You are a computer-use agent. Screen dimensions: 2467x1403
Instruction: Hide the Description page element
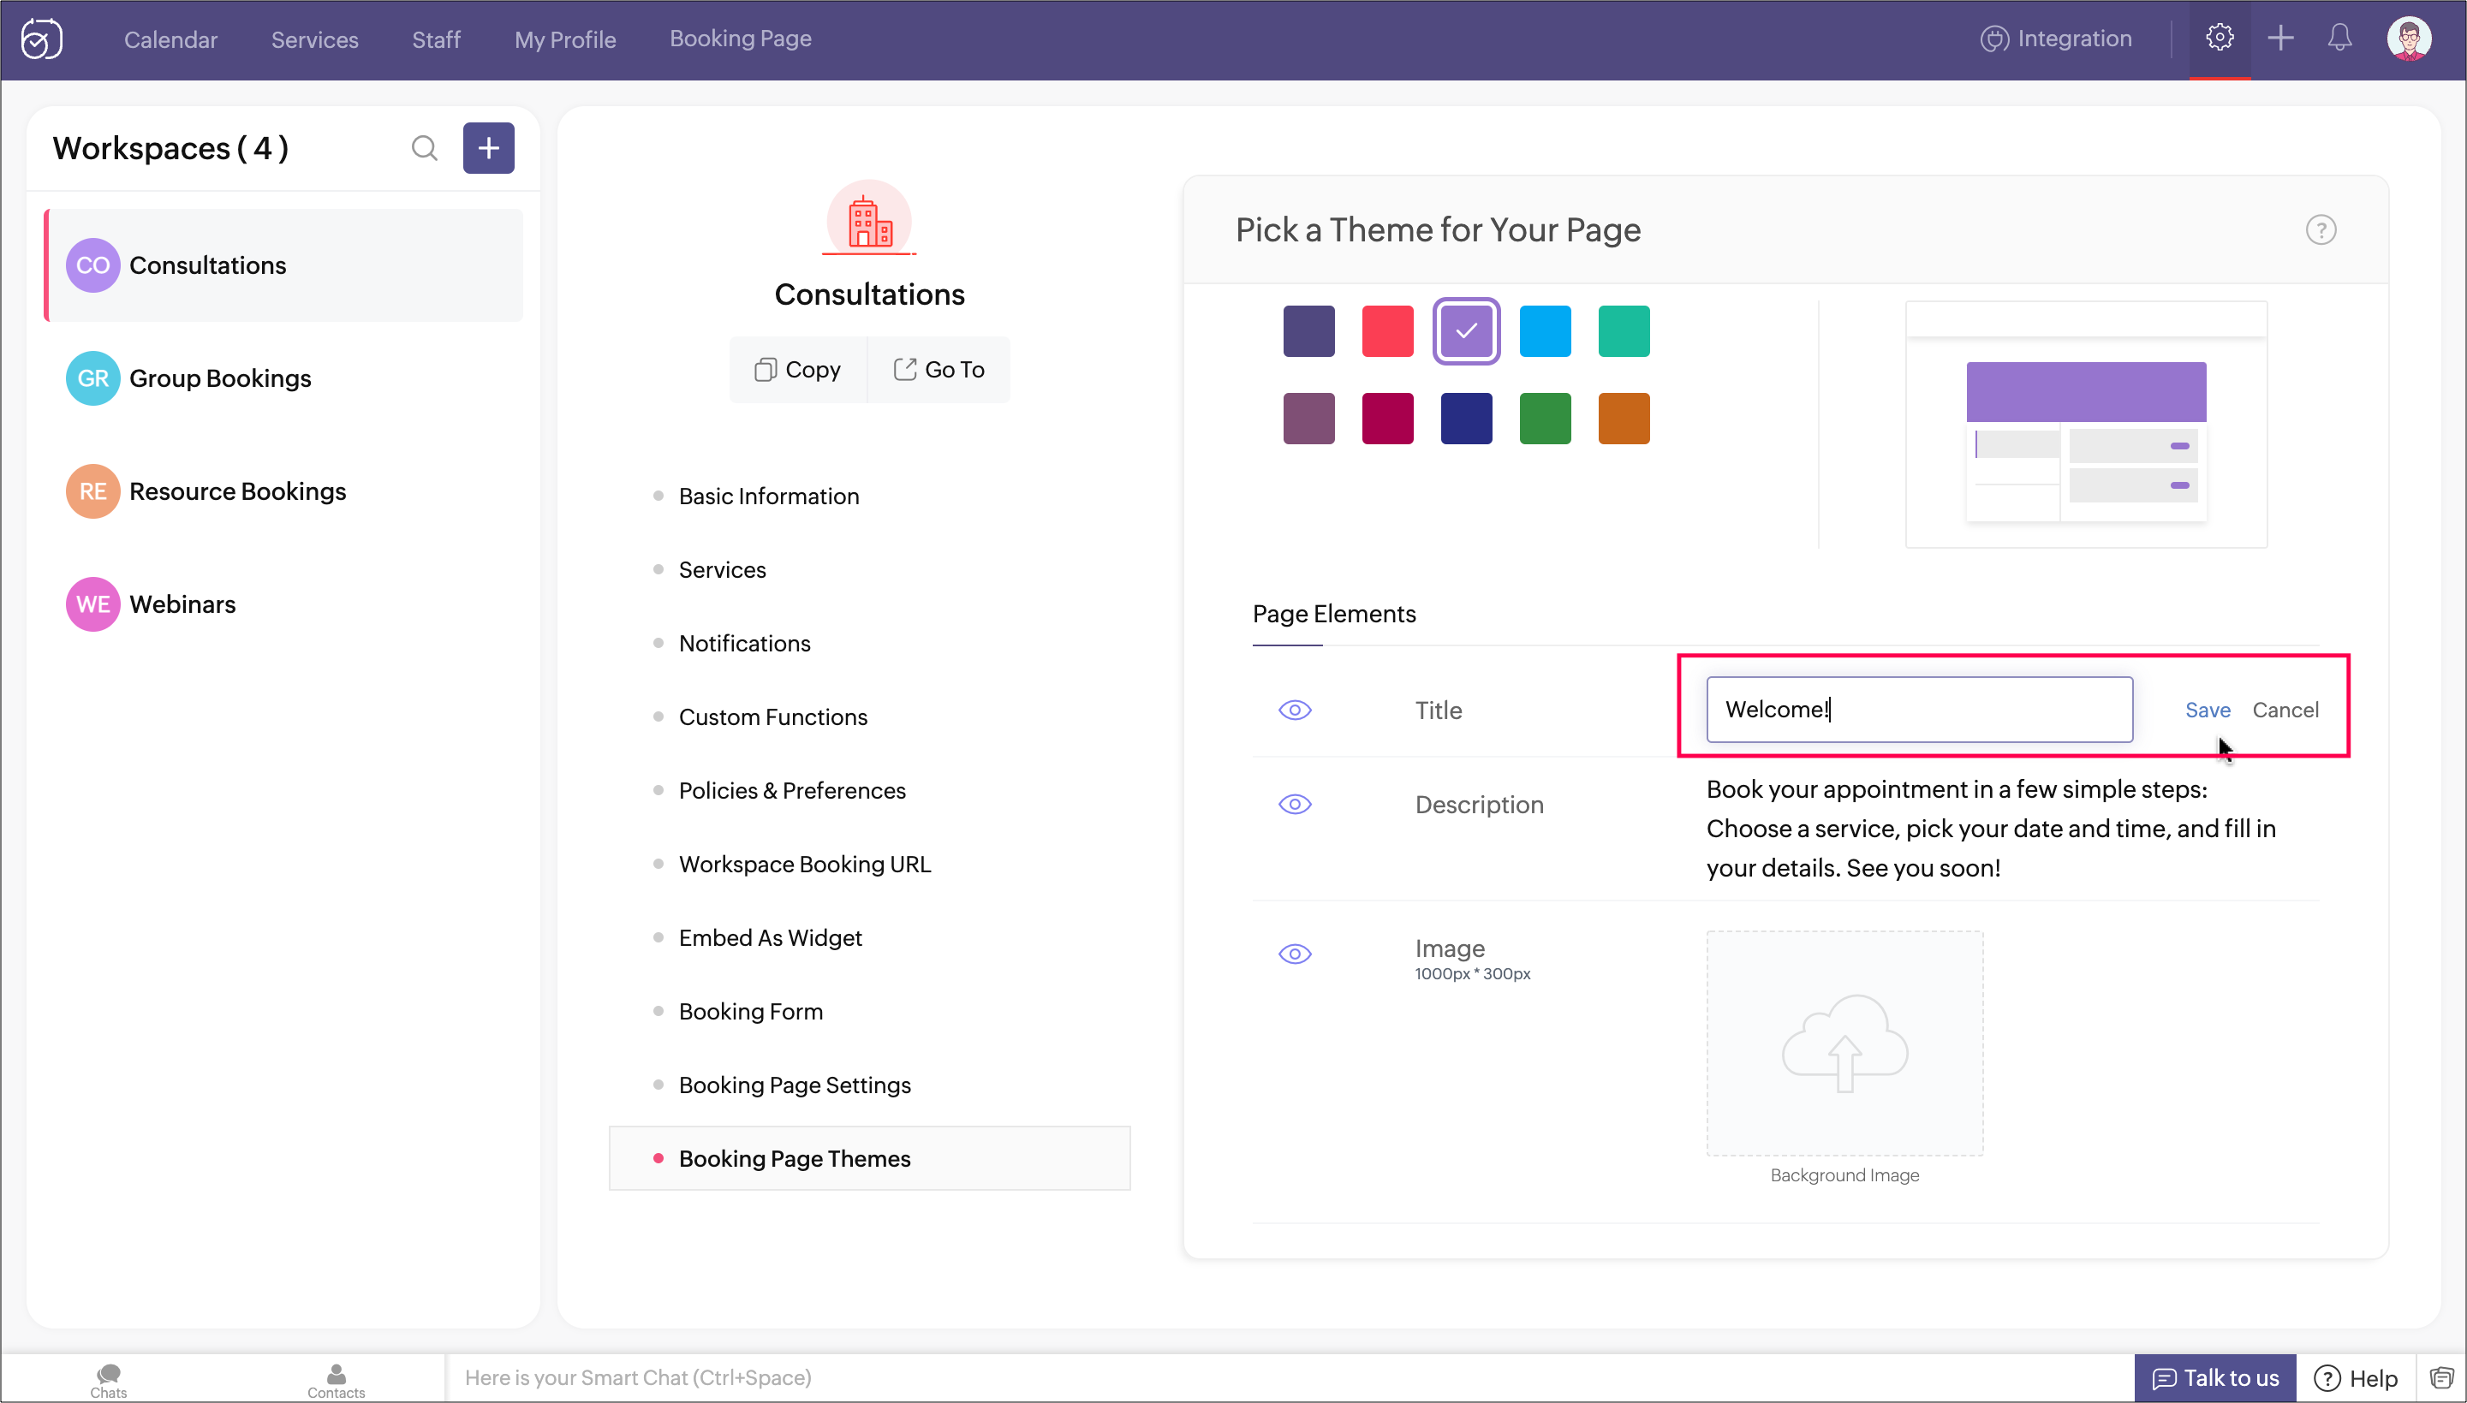coord(1294,805)
